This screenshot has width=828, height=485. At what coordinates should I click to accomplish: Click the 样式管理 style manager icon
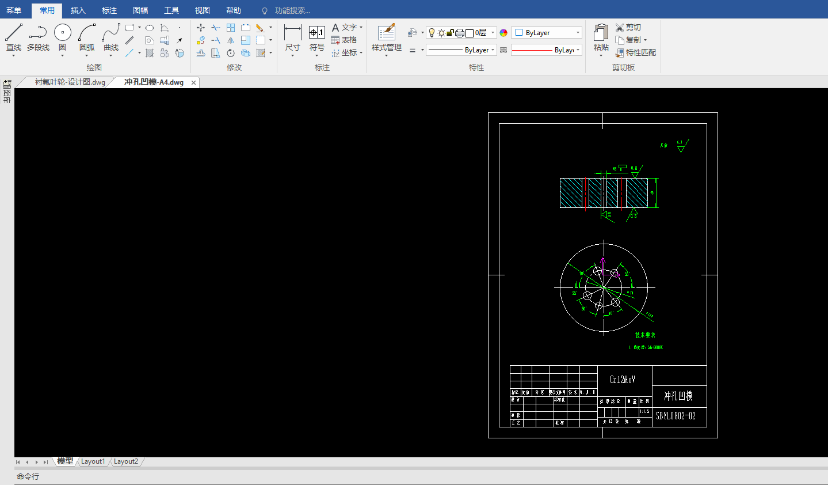click(x=386, y=33)
